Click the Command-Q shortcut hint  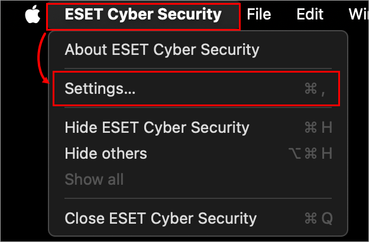pos(318,218)
